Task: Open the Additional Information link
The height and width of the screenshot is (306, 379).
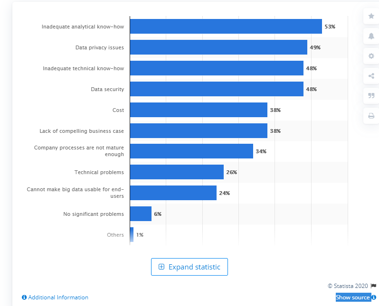Action: [x=58, y=297]
